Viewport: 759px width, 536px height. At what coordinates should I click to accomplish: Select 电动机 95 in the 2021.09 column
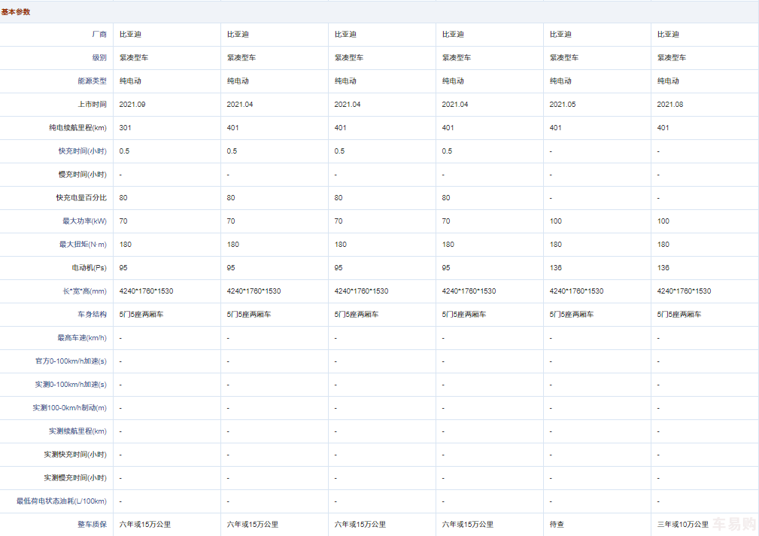(123, 267)
